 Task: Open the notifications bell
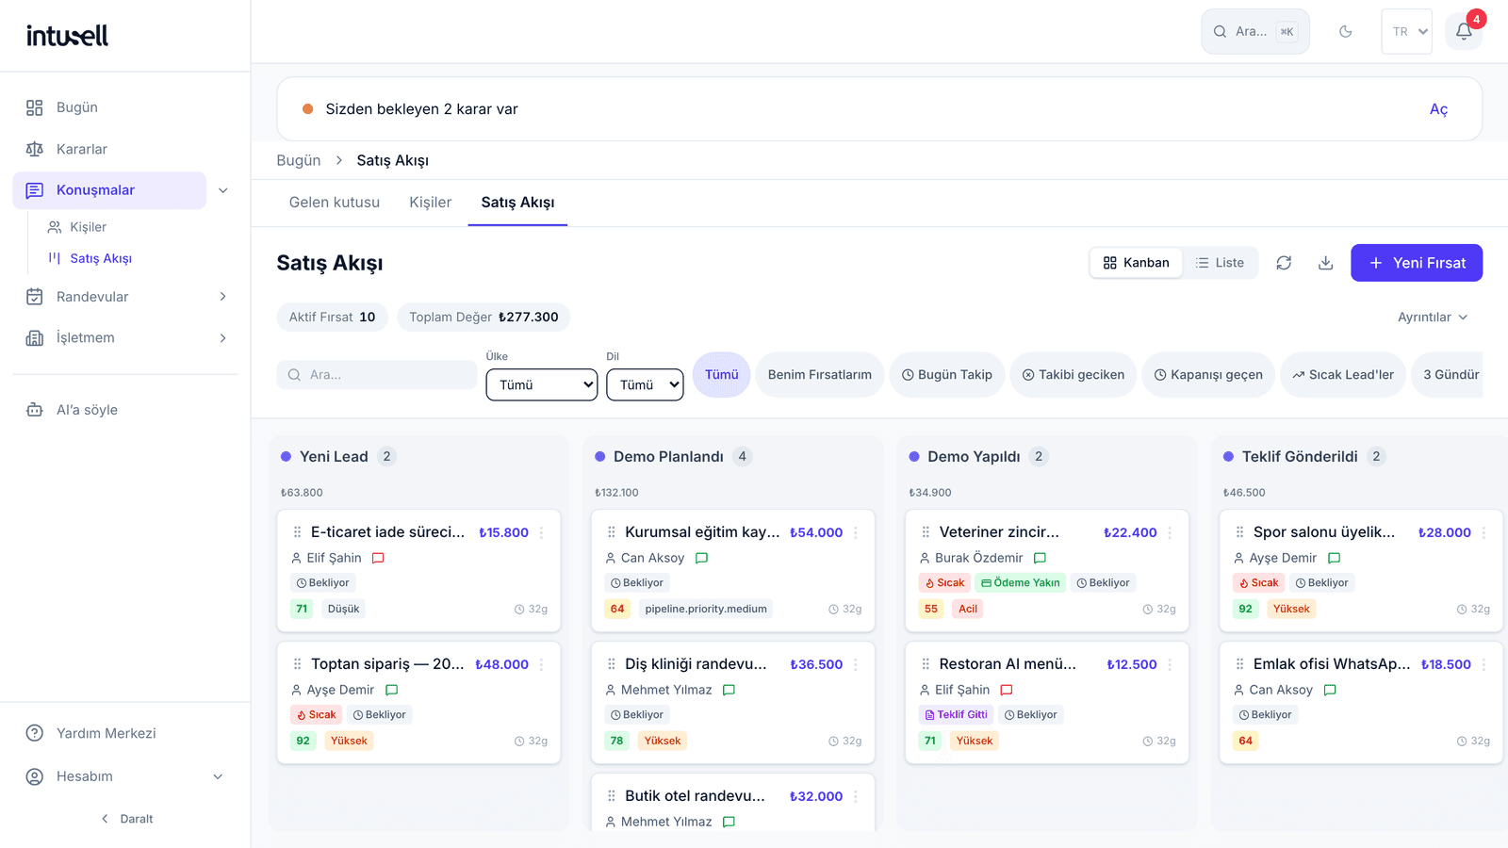click(x=1464, y=31)
